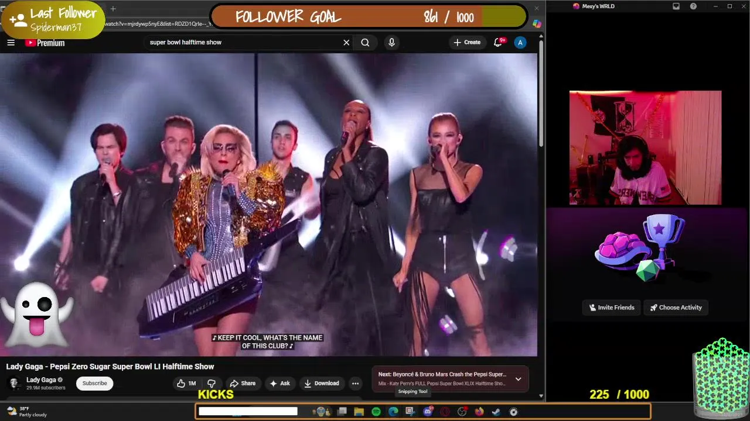Open Microsoft Edge from the taskbar
The image size is (750, 421).
tap(393, 412)
